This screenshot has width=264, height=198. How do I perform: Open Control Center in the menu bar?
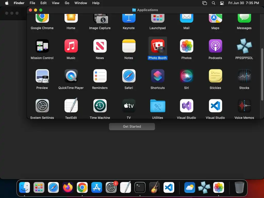tap(222, 3)
